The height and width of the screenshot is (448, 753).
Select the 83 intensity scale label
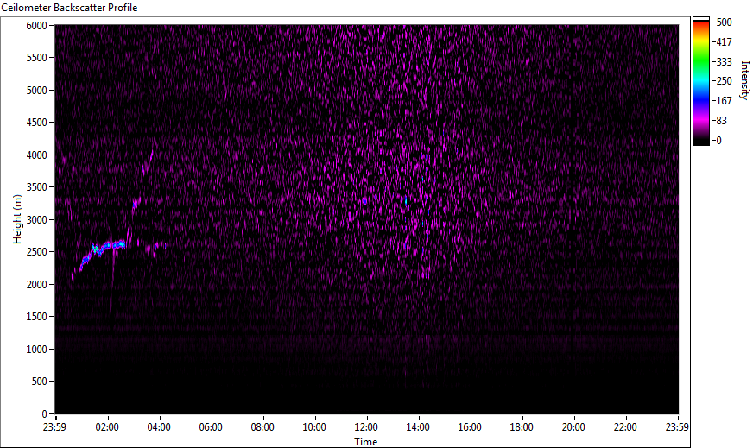pos(721,121)
